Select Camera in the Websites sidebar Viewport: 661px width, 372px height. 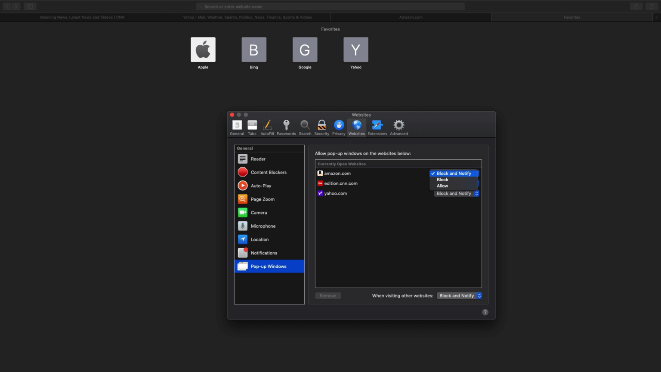[x=259, y=212]
